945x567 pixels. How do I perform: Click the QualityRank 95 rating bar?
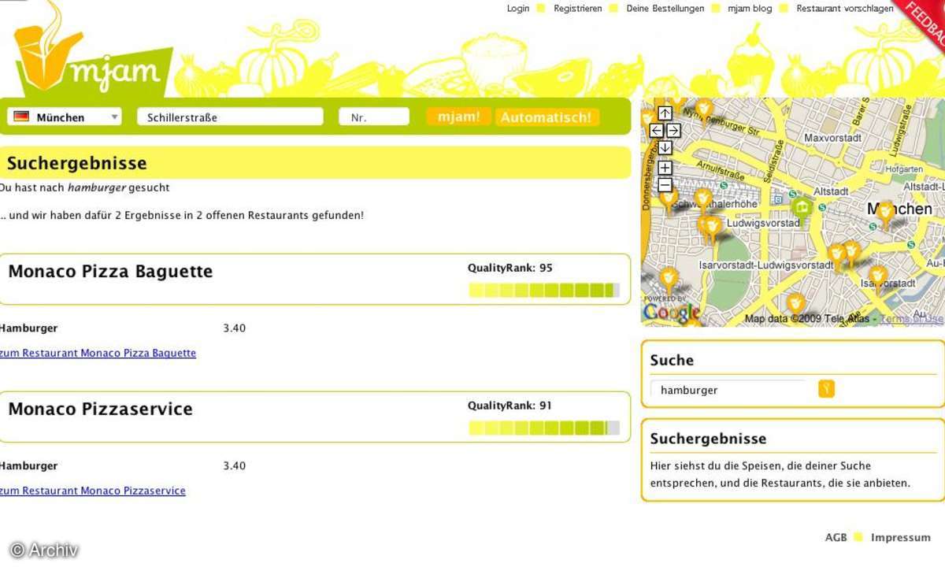point(544,290)
